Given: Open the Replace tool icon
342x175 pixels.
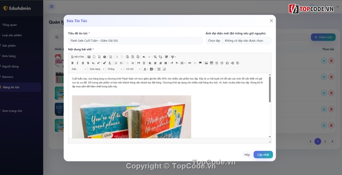Looking at the screenshot, I should click(x=161, y=57).
